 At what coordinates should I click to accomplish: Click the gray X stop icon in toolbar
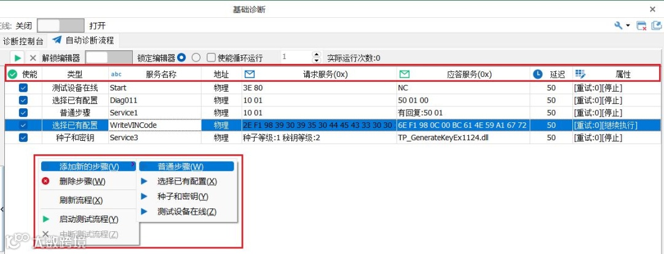[33, 58]
